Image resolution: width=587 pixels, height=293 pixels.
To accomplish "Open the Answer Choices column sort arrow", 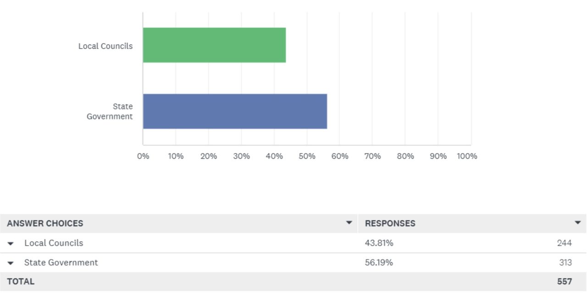I will pos(349,222).
